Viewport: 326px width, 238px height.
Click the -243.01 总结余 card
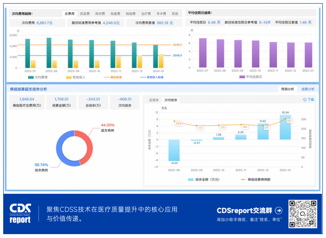pos(93,102)
